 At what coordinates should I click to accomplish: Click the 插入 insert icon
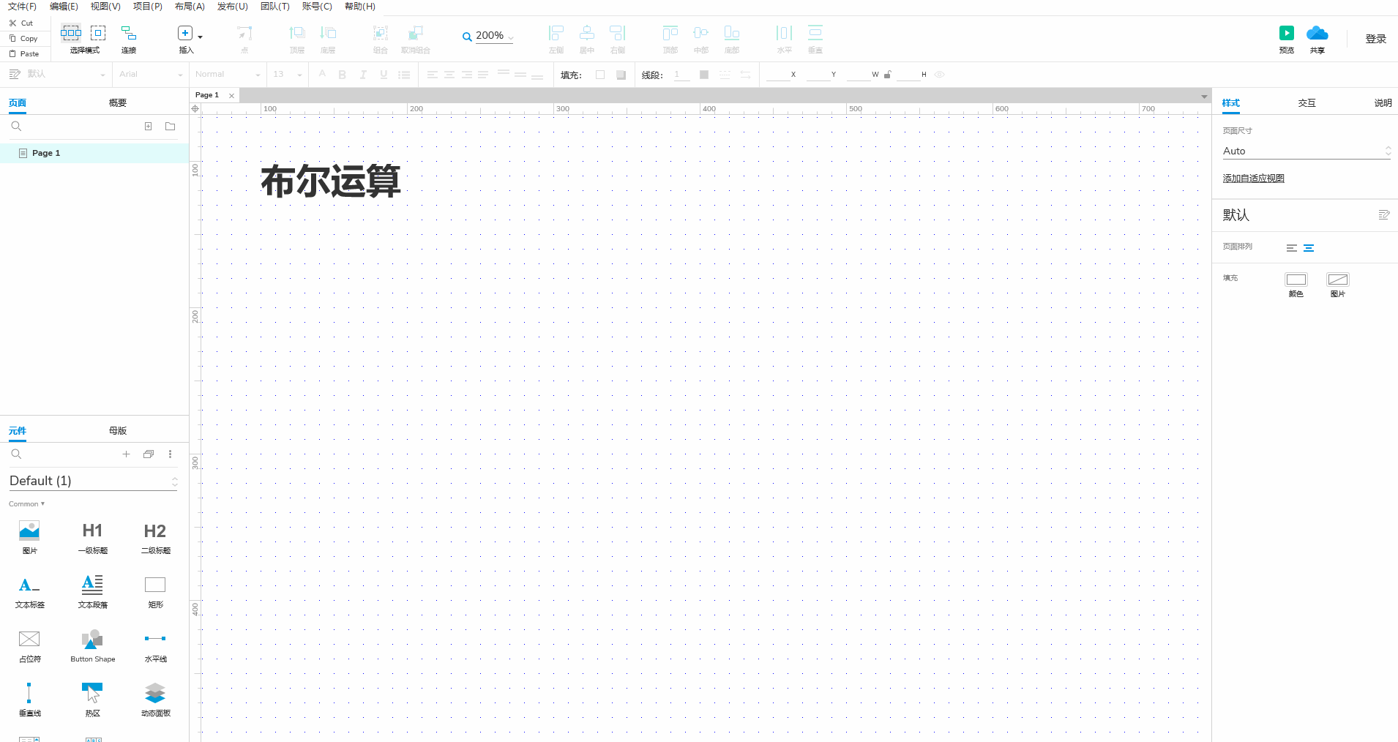tap(185, 33)
